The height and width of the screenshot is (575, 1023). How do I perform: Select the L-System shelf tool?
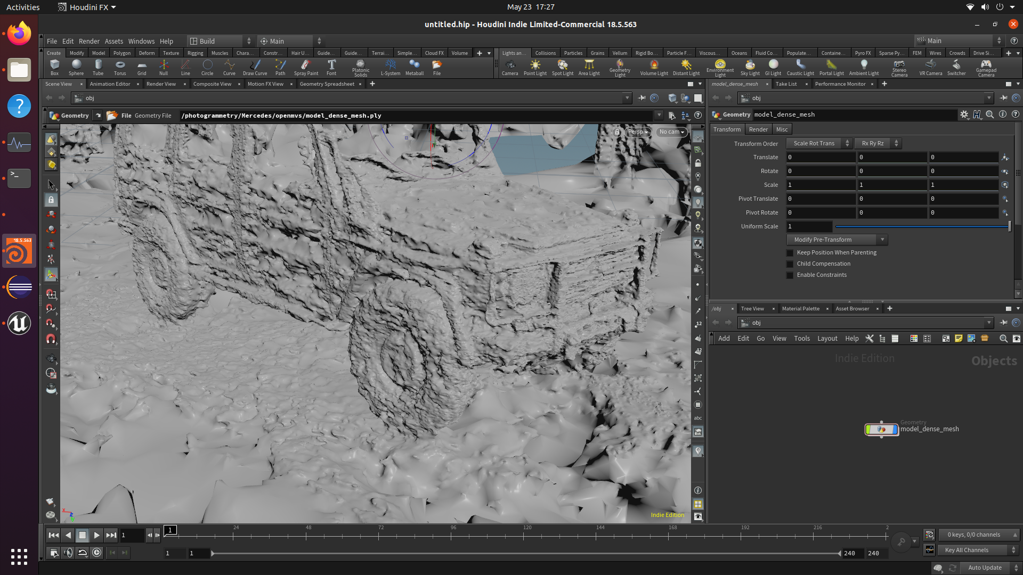391,67
